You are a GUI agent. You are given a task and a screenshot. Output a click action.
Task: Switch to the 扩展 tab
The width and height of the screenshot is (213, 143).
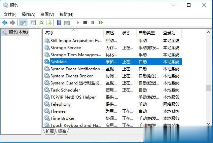pos(49,131)
